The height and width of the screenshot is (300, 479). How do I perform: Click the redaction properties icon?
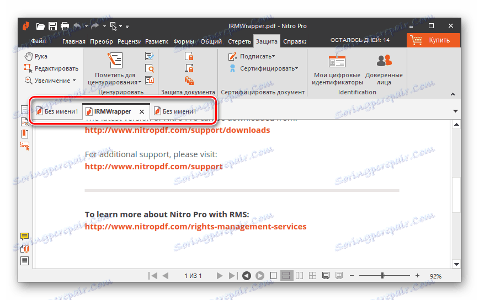tap(150, 81)
